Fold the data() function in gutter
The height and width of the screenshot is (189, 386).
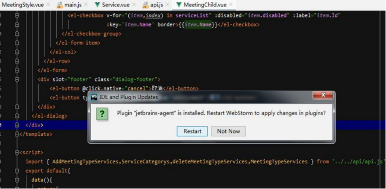coord(17,180)
